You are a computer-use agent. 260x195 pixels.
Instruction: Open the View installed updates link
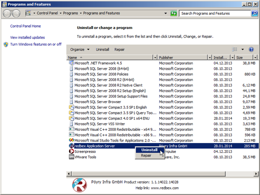[27, 38]
